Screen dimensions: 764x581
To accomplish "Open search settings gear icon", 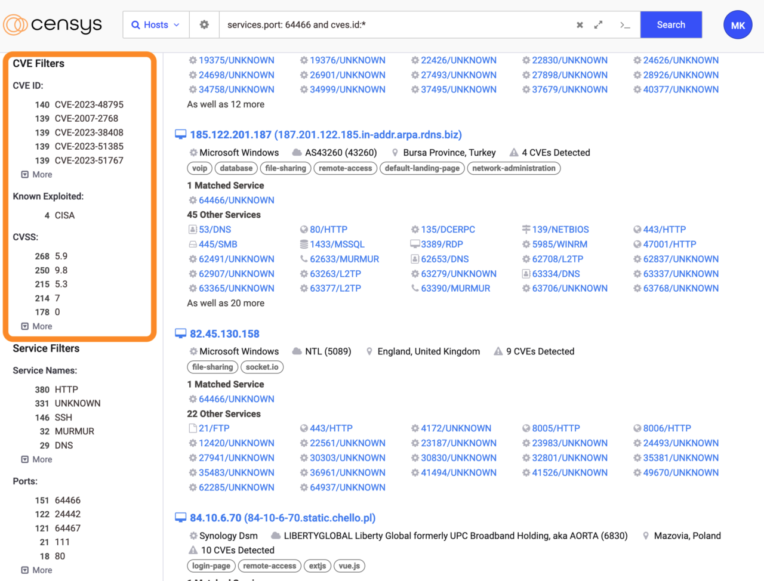I will coord(204,25).
